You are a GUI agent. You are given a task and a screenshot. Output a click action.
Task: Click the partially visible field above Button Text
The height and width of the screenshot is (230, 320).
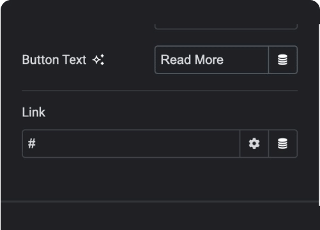click(x=226, y=27)
